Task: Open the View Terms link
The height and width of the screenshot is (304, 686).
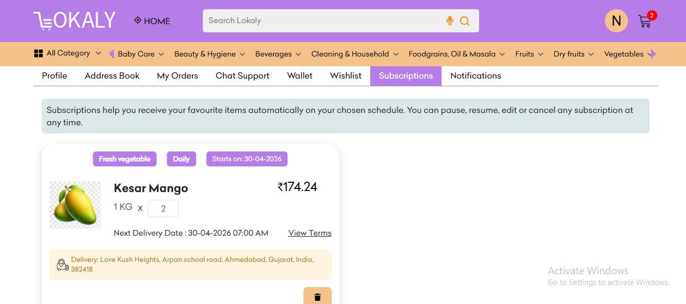Action: point(310,233)
